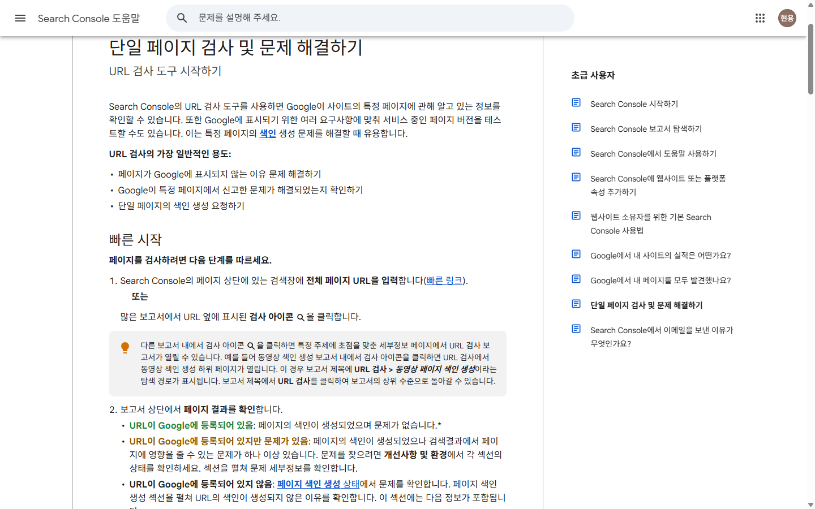Click the 초급 사용자 sidebar heading
This screenshot has height=509, width=815.
[x=593, y=75]
